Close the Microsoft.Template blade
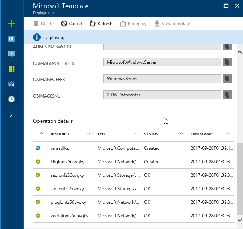This screenshot has height=229, width=243. (237, 6)
